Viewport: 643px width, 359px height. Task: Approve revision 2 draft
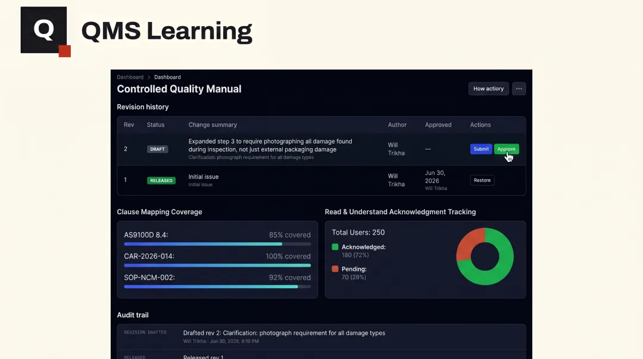[507, 149]
